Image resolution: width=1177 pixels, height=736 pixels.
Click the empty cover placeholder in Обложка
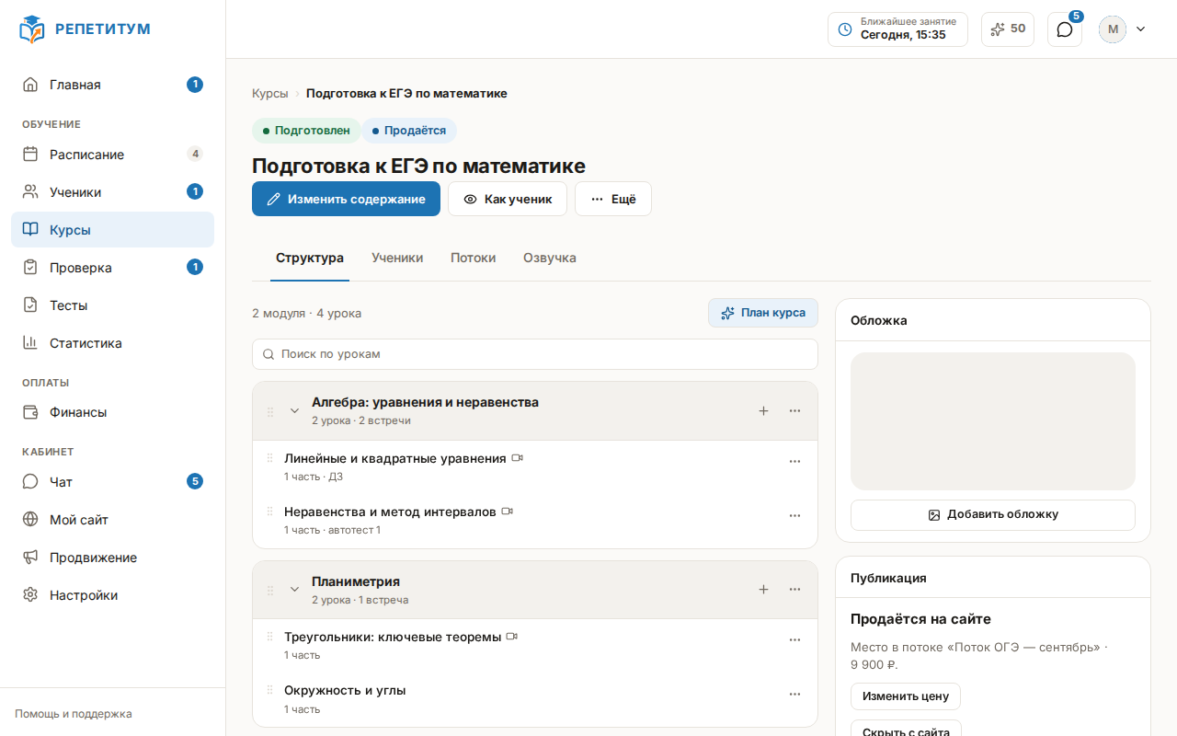pos(993,421)
